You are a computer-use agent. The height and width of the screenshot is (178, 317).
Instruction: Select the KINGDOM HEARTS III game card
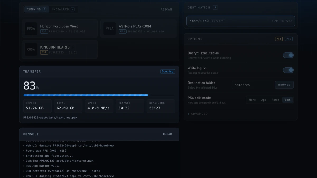(60, 49)
